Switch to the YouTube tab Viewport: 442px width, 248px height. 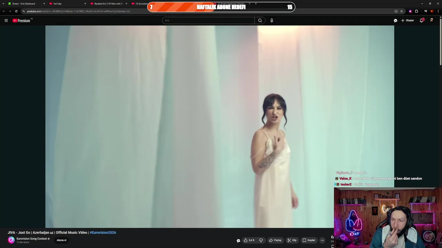click(66, 4)
